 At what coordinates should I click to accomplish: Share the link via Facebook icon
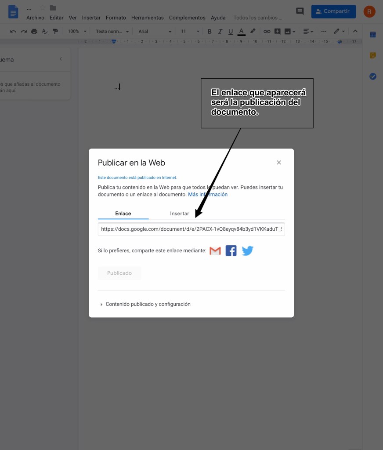pos(231,251)
